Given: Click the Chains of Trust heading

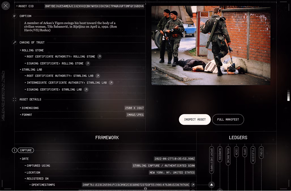Looking at the screenshot, I should pyautogui.click(x=32, y=42).
